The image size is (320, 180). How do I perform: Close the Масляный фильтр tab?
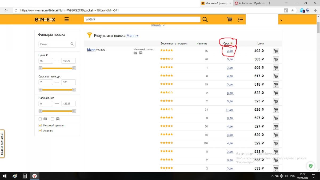pos(231,3)
